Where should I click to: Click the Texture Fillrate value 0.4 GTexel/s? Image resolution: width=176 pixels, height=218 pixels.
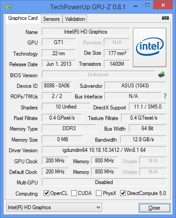point(144,118)
